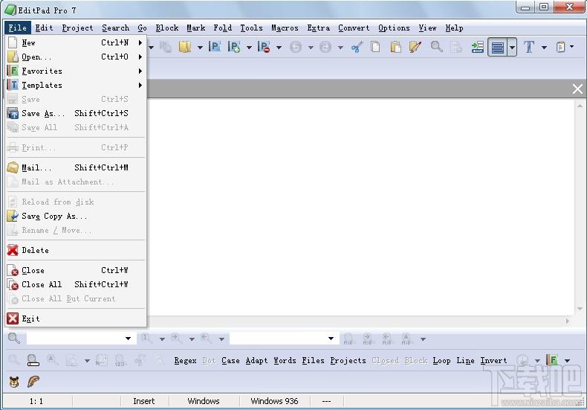Toggle the Invert search option

point(494,361)
